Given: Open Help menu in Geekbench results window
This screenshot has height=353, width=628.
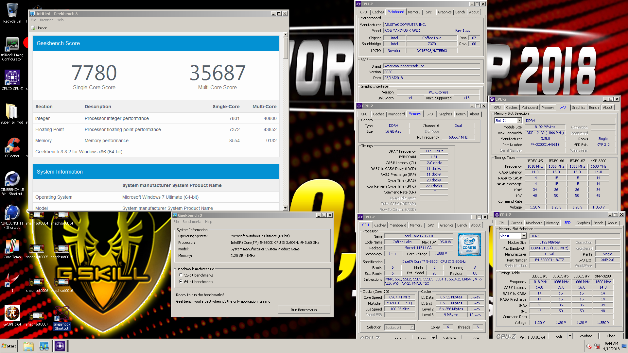Looking at the screenshot, I should click(x=60, y=20).
